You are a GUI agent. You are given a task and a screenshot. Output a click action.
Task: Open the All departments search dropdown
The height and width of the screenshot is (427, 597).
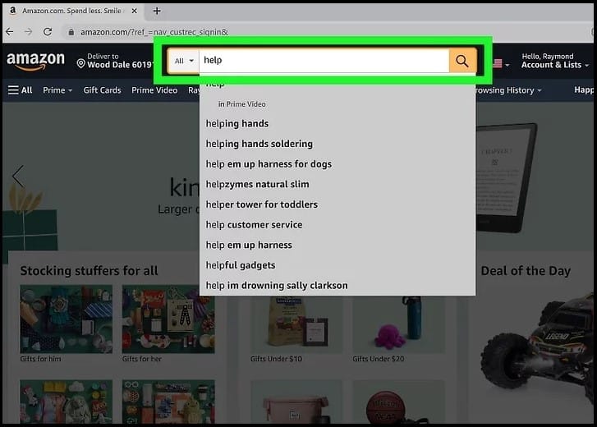[183, 61]
